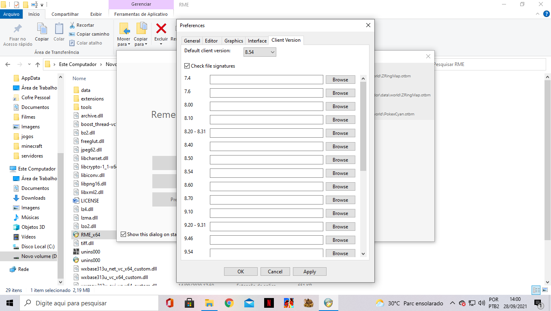The width and height of the screenshot is (551, 311).
Task: Click the Copiar icon in ribbon
Action: tap(42, 29)
